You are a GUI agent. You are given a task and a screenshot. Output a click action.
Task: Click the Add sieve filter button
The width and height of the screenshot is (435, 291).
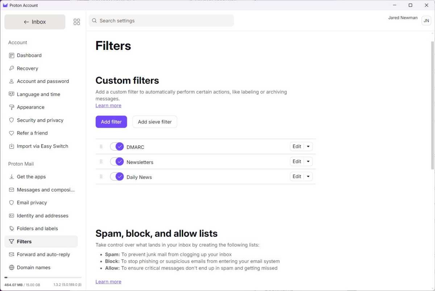point(155,122)
